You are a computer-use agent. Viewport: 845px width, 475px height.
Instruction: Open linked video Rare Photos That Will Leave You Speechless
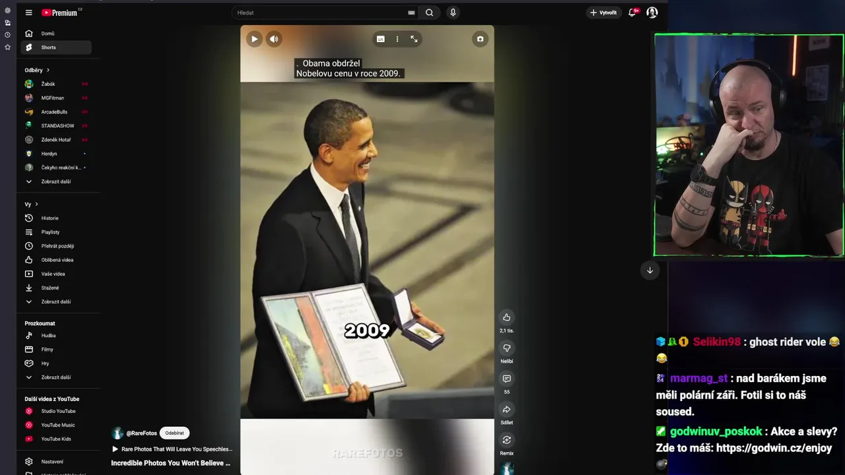pyautogui.click(x=172, y=449)
